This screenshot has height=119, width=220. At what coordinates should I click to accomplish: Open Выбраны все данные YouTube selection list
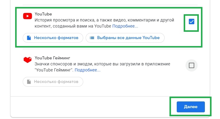[x=125, y=38]
